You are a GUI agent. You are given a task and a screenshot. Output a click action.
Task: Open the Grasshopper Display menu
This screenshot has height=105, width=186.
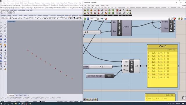(x=97, y=5)
